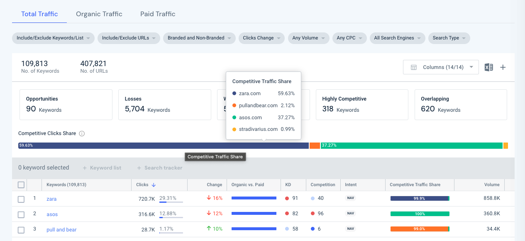The width and height of the screenshot is (525, 241).
Task: Click the stradivarius.com yellow share segment
Action: (x=505, y=145)
